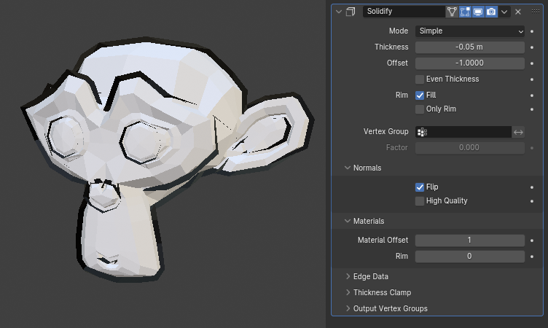548x328 pixels.
Task: Enable the Only Rim checkbox
Action: coord(420,109)
